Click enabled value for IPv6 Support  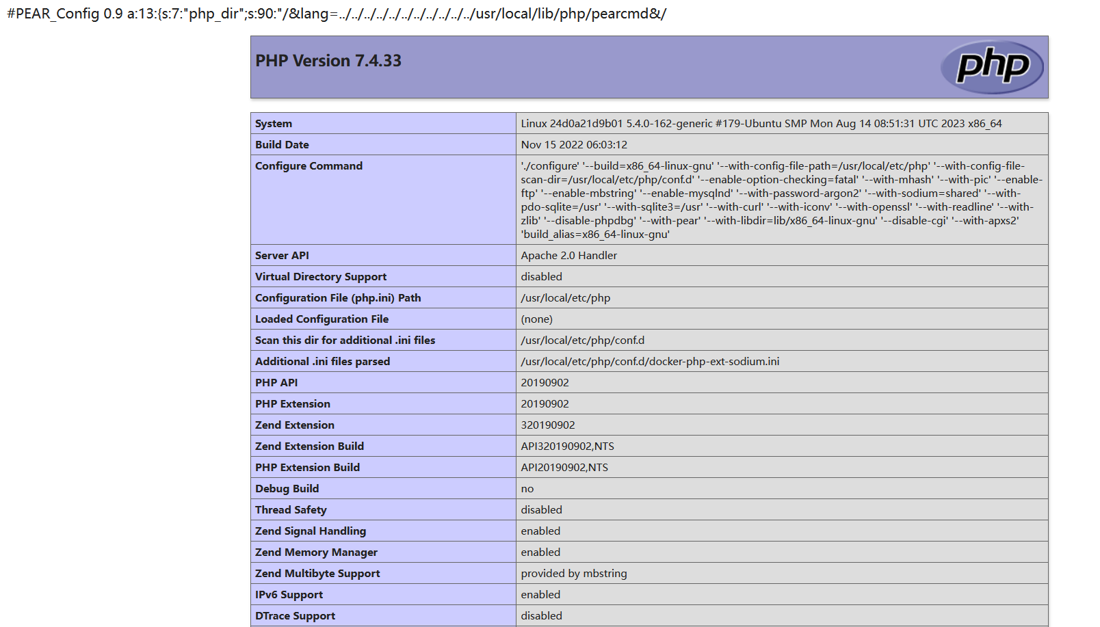point(540,595)
